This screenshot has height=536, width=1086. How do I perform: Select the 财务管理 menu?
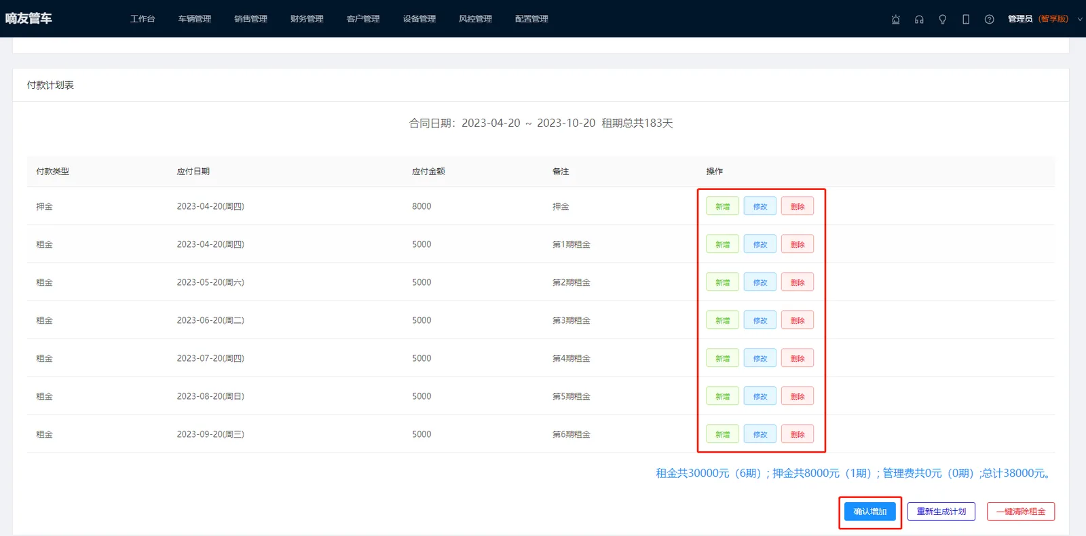click(x=307, y=19)
